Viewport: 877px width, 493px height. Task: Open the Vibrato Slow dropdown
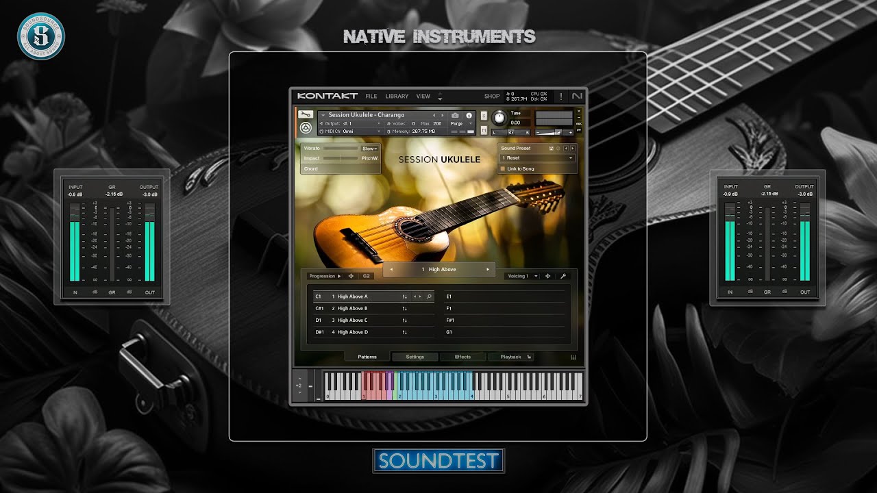[370, 149]
